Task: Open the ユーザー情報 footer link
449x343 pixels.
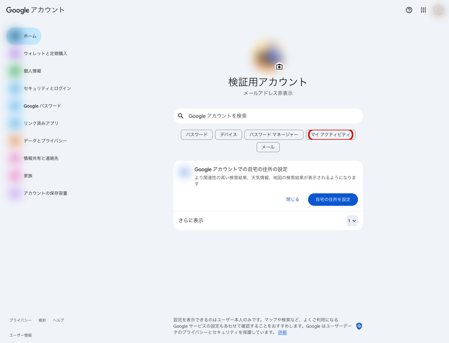Action: pyautogui.click(x=21, y=335)
